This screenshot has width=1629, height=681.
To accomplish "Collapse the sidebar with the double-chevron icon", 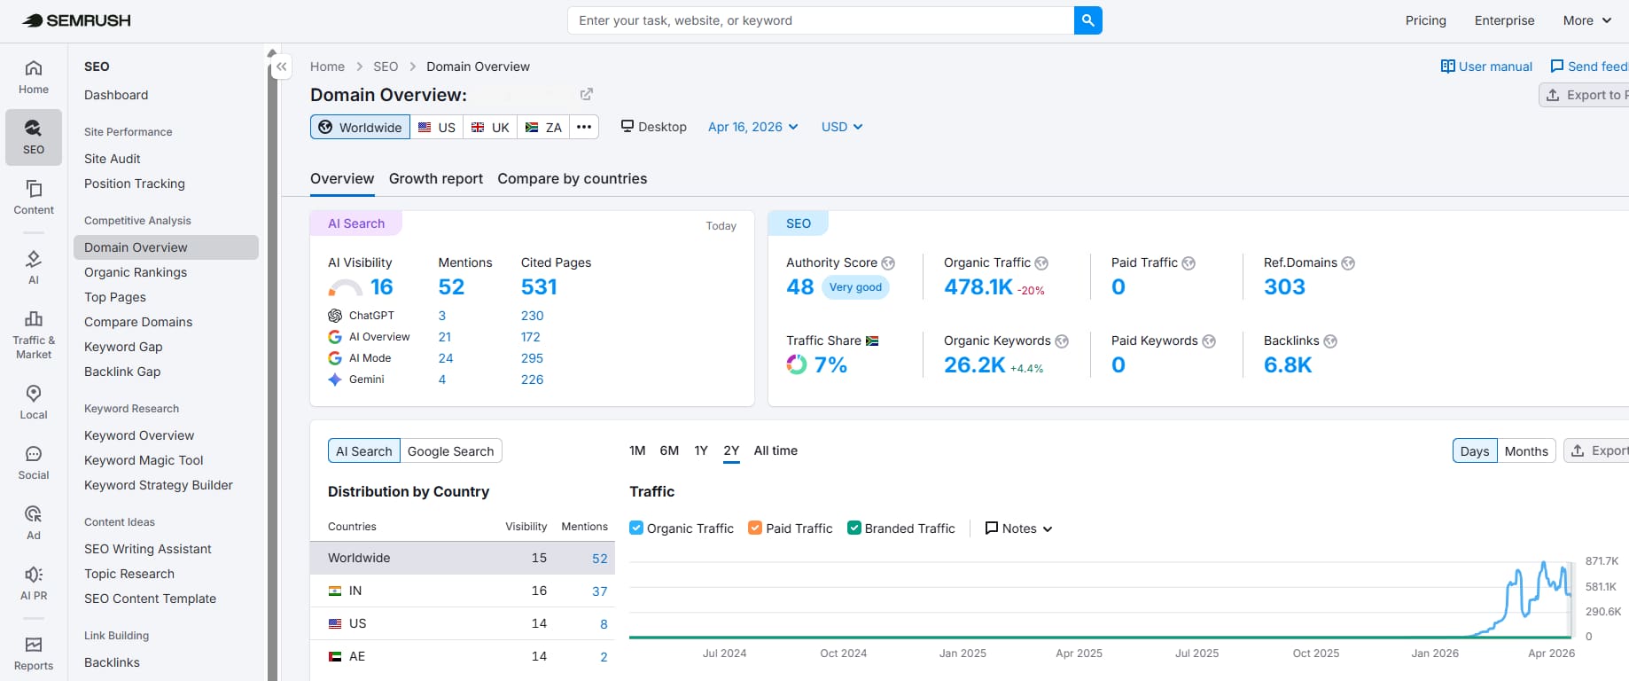I will point(281,67).
